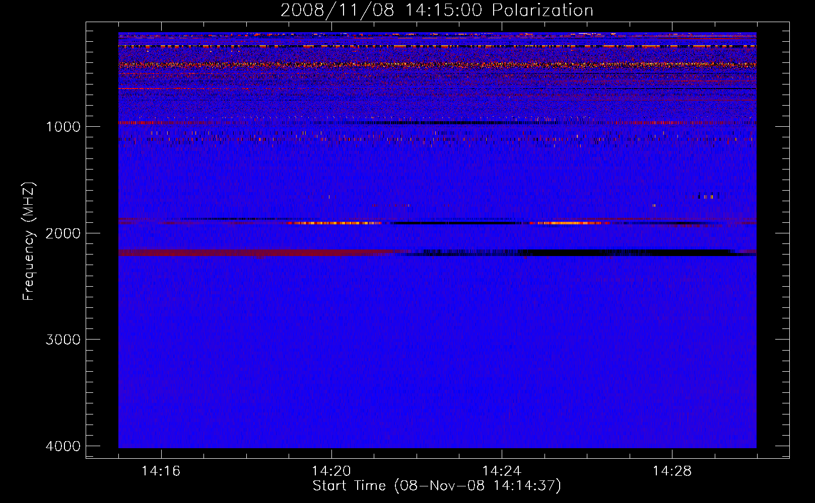
Task: Click the 14:28 time axis label
Action: click(x=672, y=471)
